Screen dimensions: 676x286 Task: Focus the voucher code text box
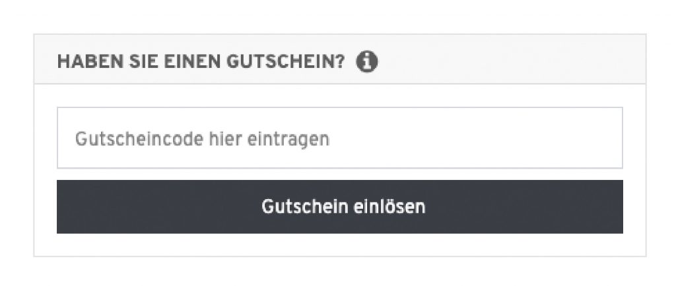click(340, 138)
